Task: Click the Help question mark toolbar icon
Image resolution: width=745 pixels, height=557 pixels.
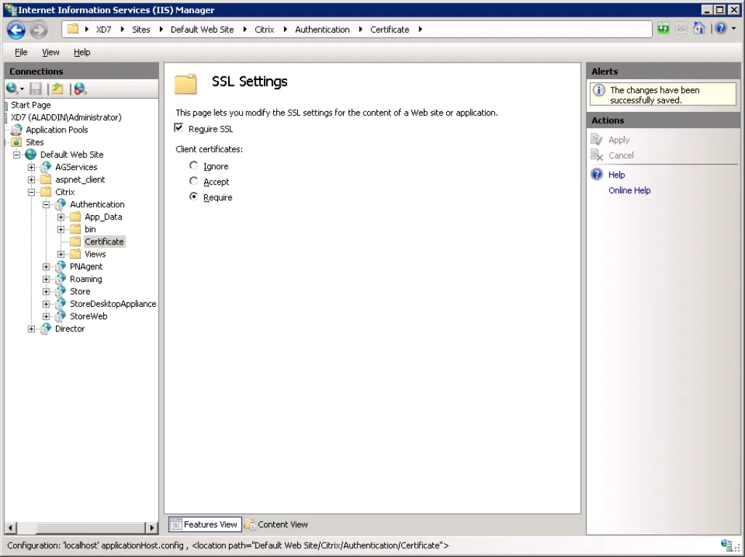Action: (721, 28)
